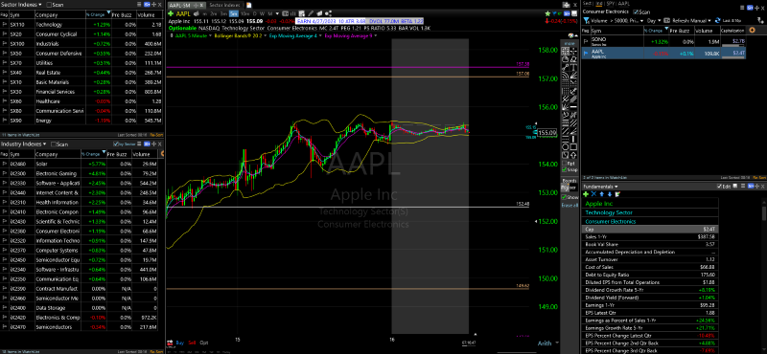This screenshot has height=354, width=767.
Task: Open the Fundamentals panel dropdown
Action: point(617,187)
